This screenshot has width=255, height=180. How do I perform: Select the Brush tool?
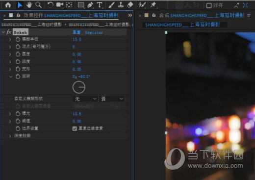(x=111, y=5)
